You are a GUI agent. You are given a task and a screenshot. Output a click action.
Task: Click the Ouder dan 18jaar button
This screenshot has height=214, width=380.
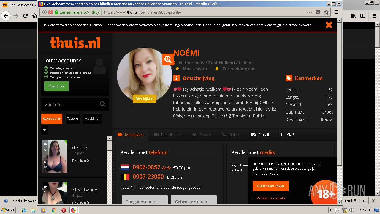click(270, 186)
